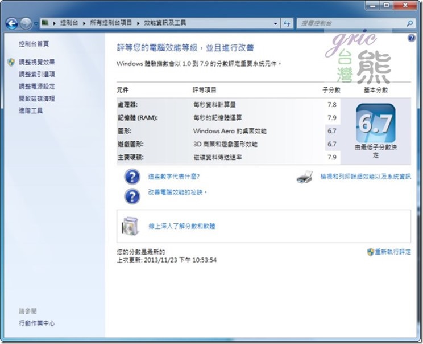The width and height of the screenshot is (423, 344).
Task: Click 重新執行評定 link
Action: click(393, 252)
